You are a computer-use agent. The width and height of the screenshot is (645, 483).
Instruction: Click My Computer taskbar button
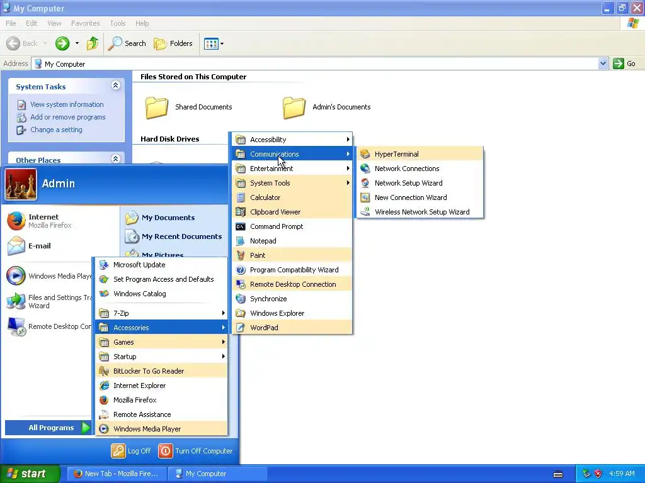tap(218, 474)
